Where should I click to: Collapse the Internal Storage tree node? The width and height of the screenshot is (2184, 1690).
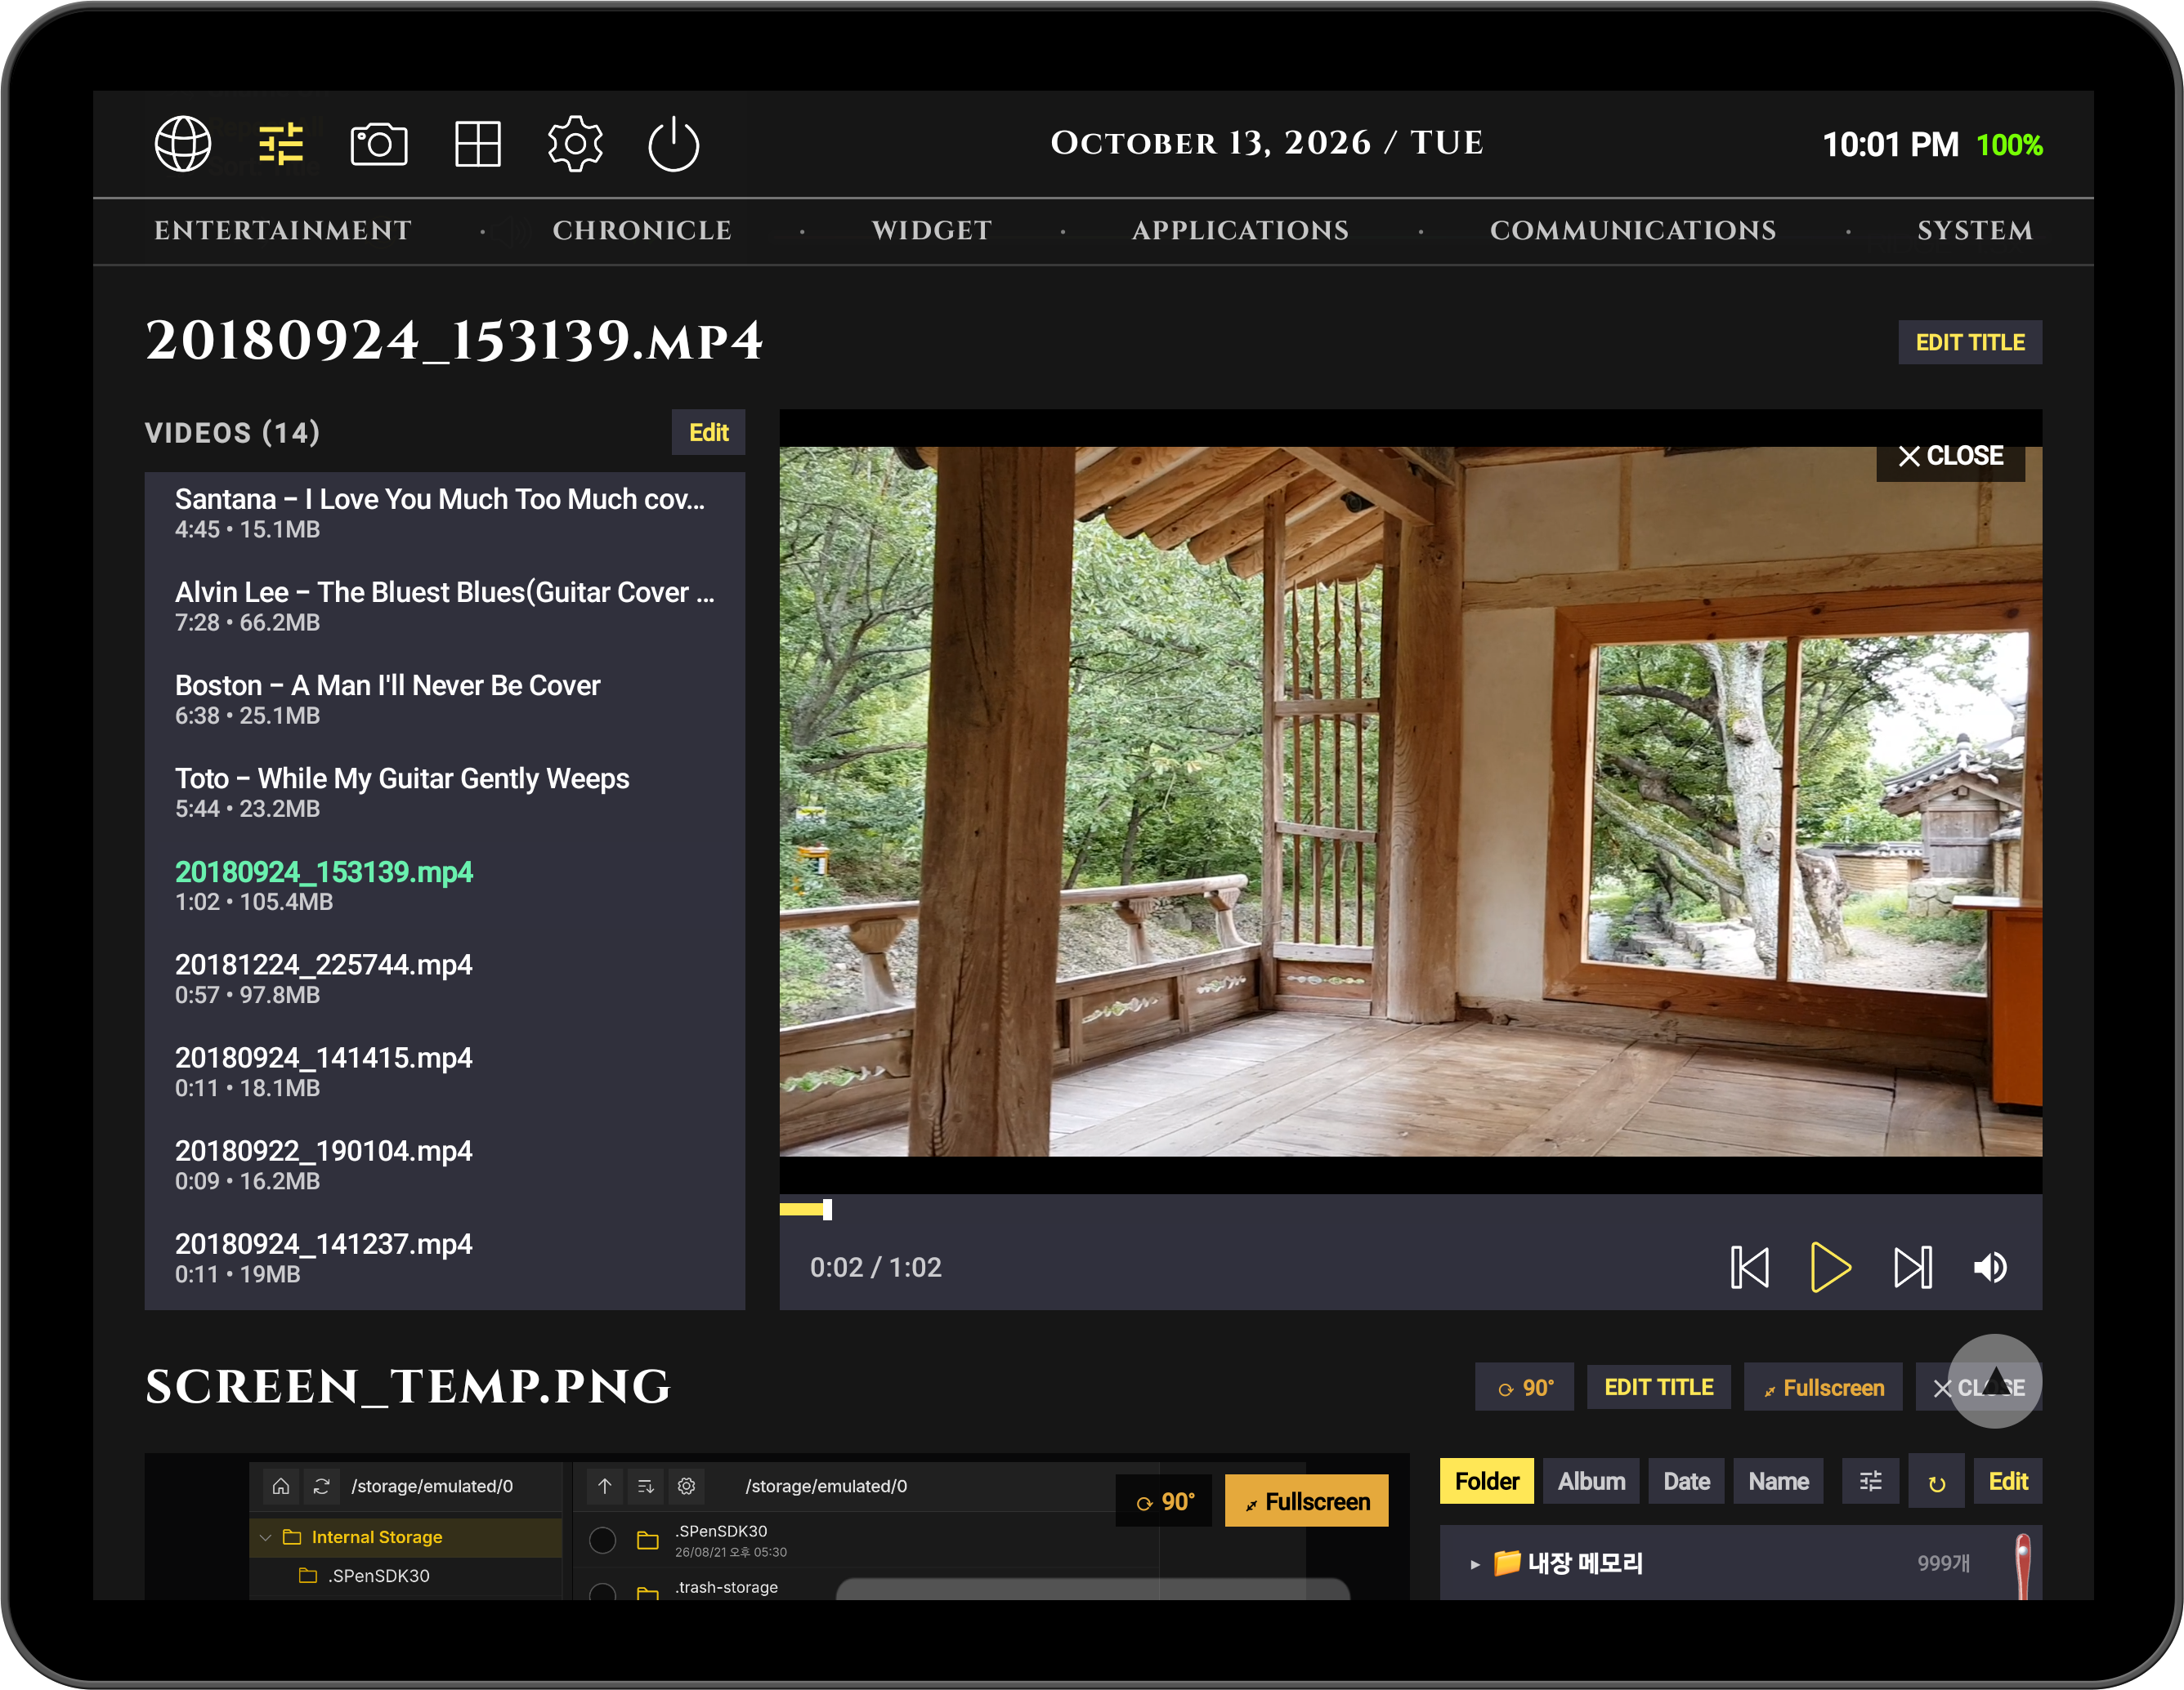tap(265, 1537)
